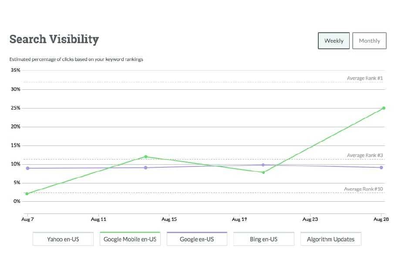Enable the Algorithm Updates overlay

pos(331,239)
